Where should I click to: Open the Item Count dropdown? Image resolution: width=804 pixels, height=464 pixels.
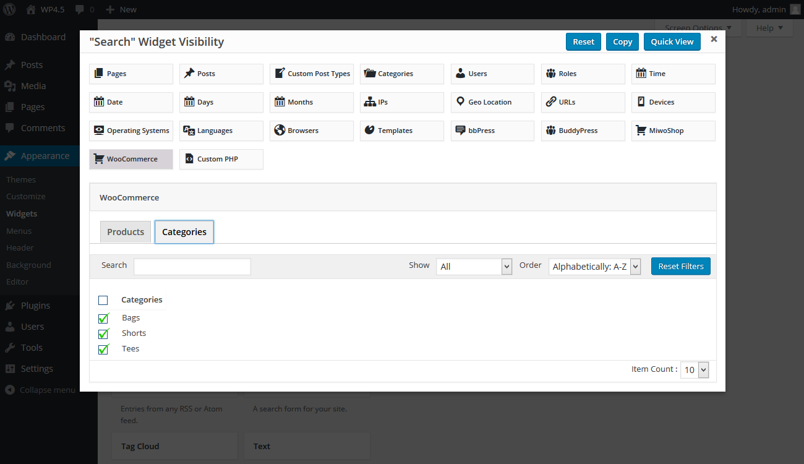coord(695,370)
